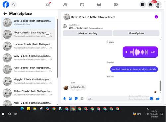Click the back arrow beside Marketplace
The height and width of the screenshot is (122, 166).
pos(5,14)
